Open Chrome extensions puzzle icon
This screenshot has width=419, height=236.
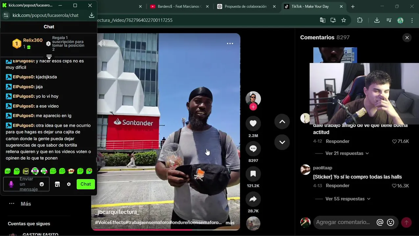click(x=360, y=20)
